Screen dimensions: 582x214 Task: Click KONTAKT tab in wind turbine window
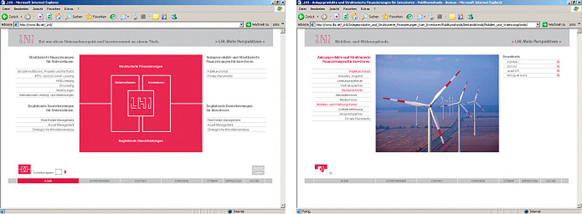437,181
